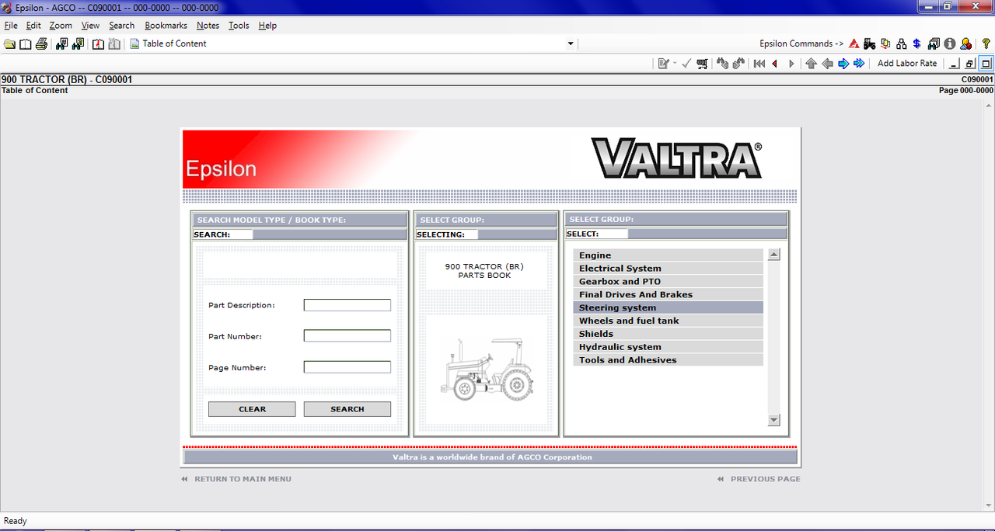
Task: Click the second binoculars-hand find next icon
Action: [x=738, y=64]
